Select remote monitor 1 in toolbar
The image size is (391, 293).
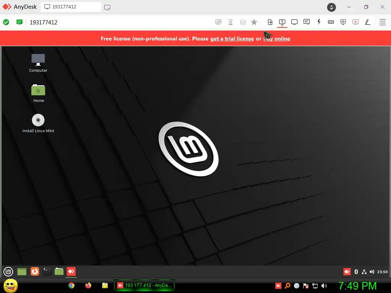point(282,22)
